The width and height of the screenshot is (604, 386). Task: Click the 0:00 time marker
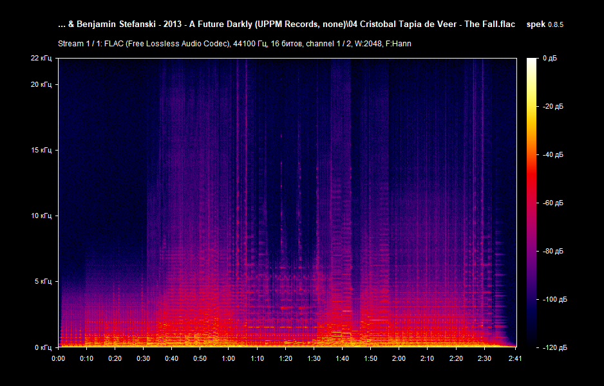(59, 360)
